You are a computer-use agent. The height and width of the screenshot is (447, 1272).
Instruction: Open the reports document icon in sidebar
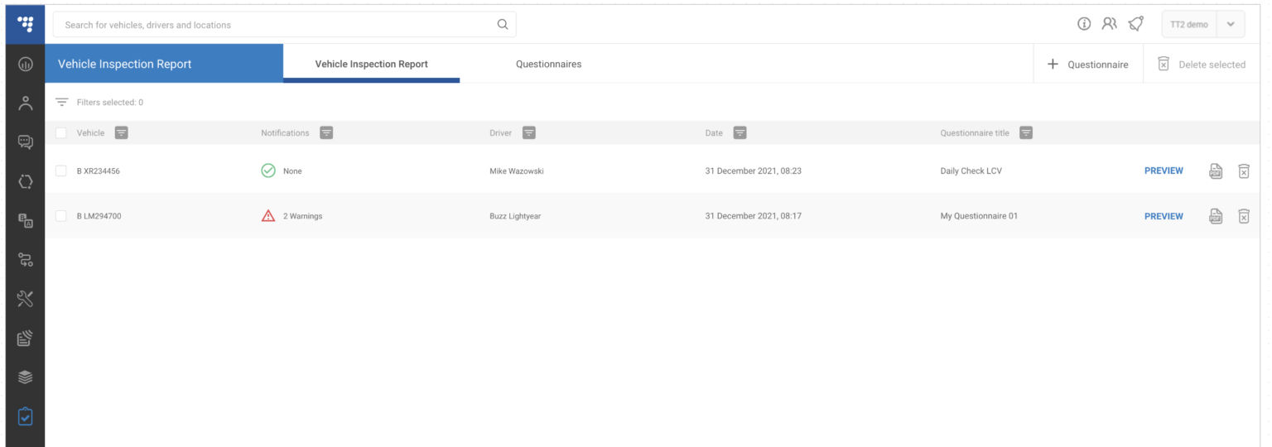[26, 338]
